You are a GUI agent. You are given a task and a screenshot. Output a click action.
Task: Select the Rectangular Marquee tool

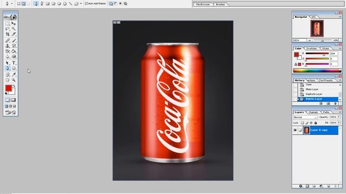(8, 23)
